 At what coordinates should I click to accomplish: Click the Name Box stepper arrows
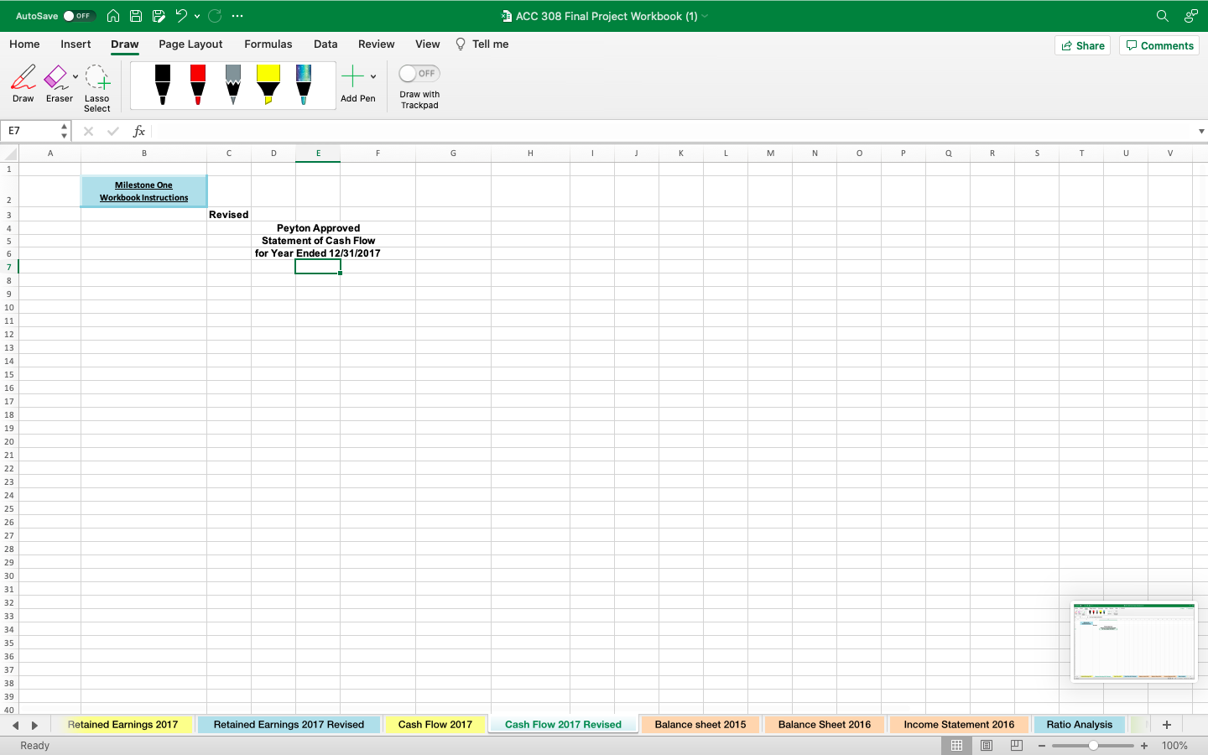pyautogui.click(x=65, y=131)
